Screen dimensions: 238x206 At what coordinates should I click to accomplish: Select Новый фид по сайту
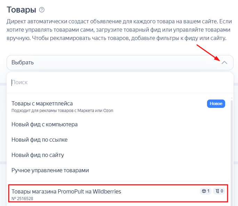(118, 155)
